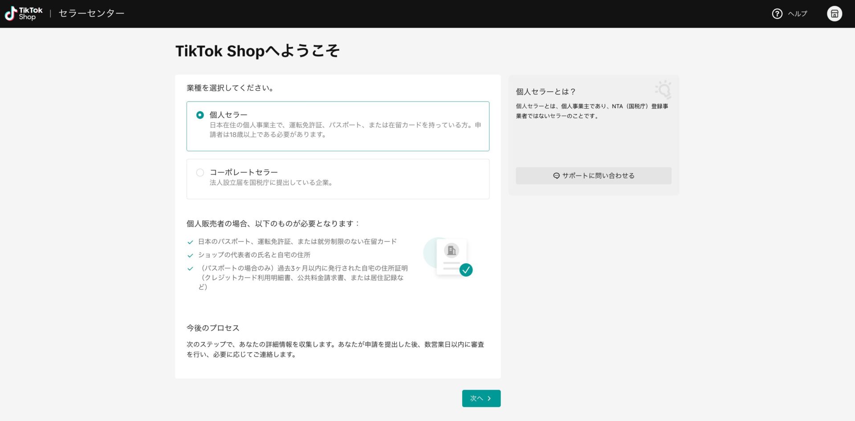The image size is (855, 421).
Task: Click the コーポレートセラー option card
Action: (338, 178)
